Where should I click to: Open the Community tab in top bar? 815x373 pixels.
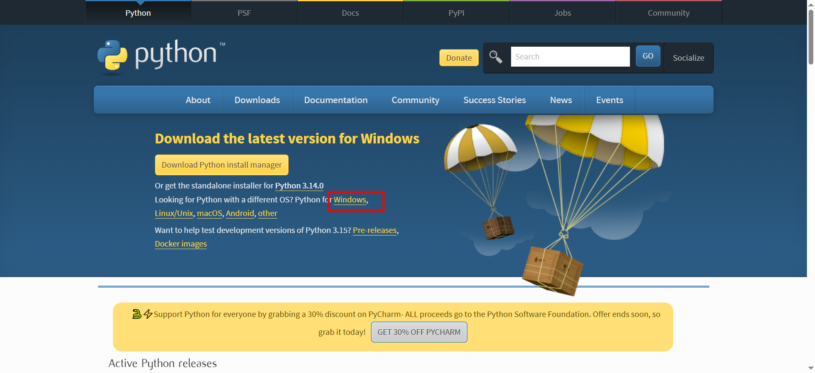[669, 13]
